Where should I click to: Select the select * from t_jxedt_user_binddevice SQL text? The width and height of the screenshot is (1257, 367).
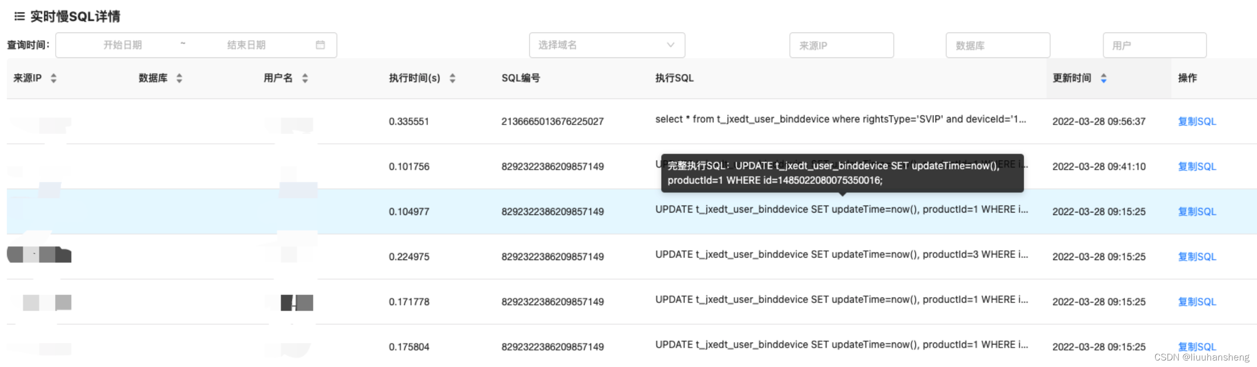click(x=841, y=119)
